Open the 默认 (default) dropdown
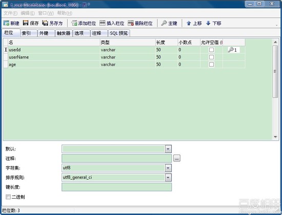282x215 pixels. (x=168, y=149)
